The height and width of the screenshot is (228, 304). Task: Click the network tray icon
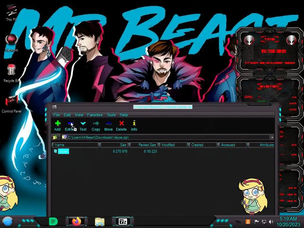coord(264,221)
